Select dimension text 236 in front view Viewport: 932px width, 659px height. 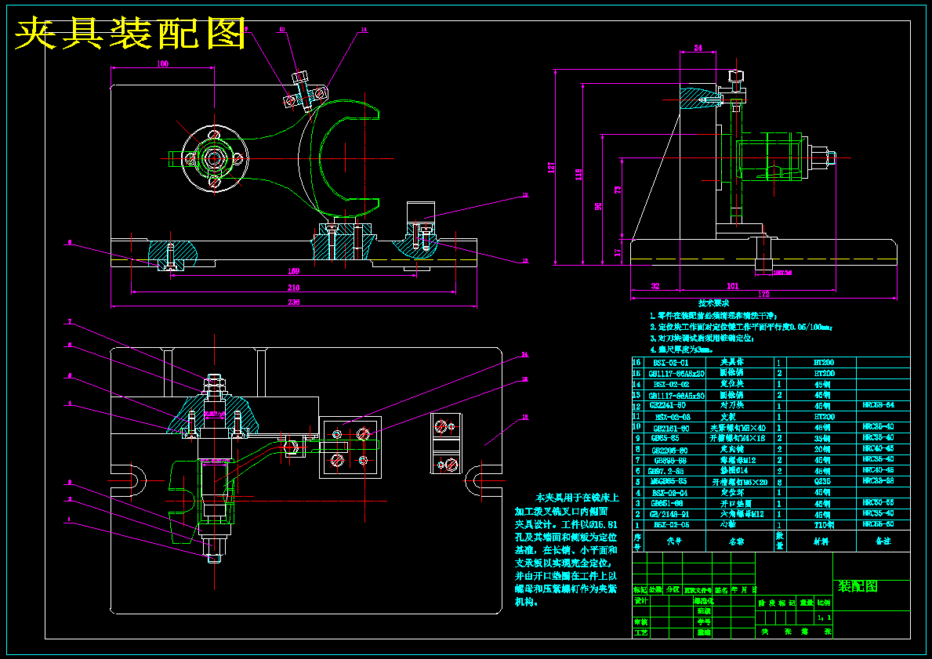tap(294, 302)
